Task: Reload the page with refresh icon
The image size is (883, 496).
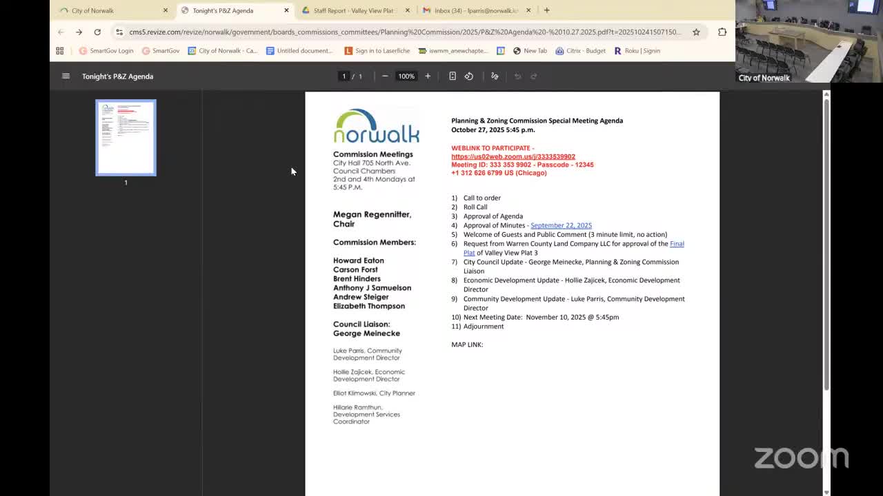Action: [x=97, y=32]
